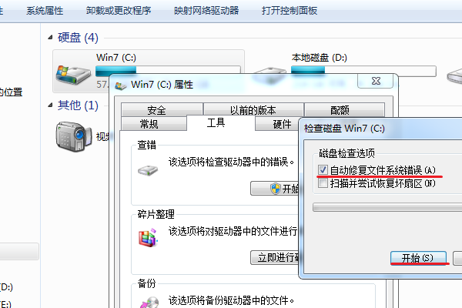Click 开始(S) to start disk check
462x308 pixels.
418,258
